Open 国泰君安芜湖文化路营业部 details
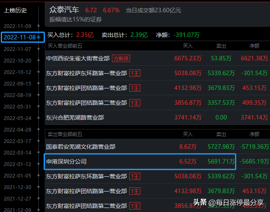 (81, 147)
